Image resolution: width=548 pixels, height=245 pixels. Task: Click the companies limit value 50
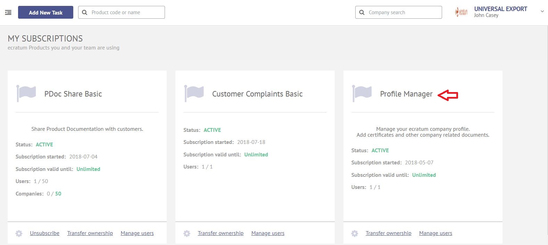[58, 194]
